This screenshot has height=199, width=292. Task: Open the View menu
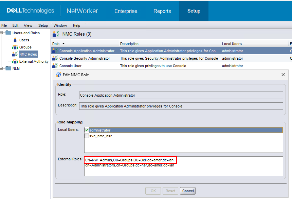click(28, 25)
